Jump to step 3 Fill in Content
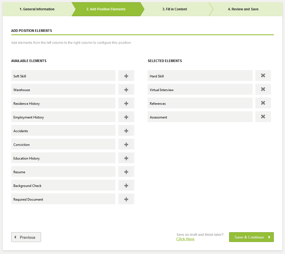285x254 pixels. (x=175, y=9)
